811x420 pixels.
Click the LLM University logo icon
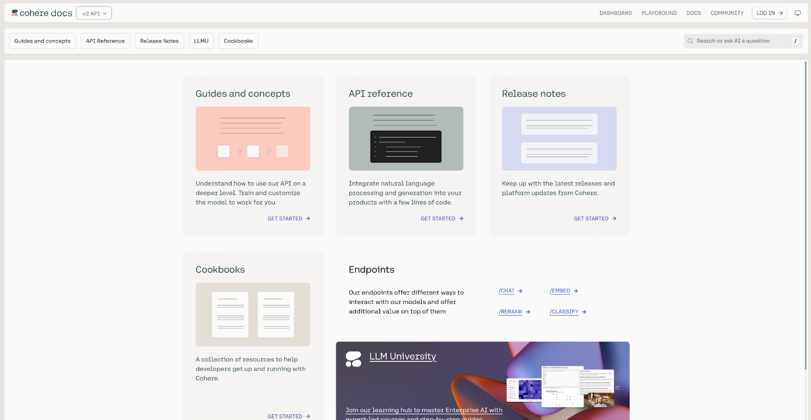point(353,359)
